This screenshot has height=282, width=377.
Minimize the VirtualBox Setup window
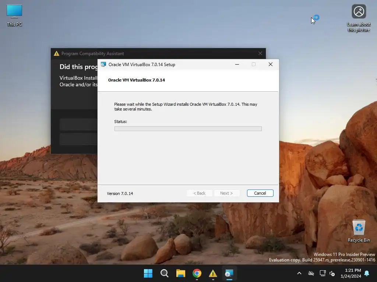click(237, 64)
